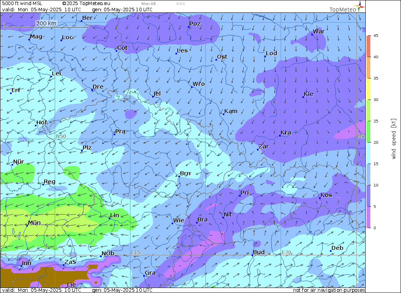Click the legend value 0
This screenshot has width=401, height=293.
pos(375,228)
